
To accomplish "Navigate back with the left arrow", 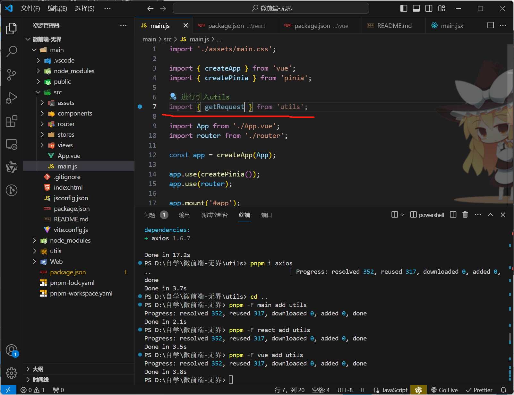I will click(x=150, y=8).
